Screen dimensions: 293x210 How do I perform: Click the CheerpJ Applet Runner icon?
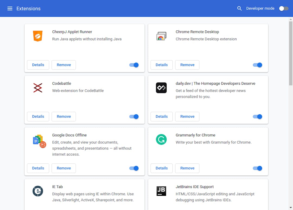(38, 36)
